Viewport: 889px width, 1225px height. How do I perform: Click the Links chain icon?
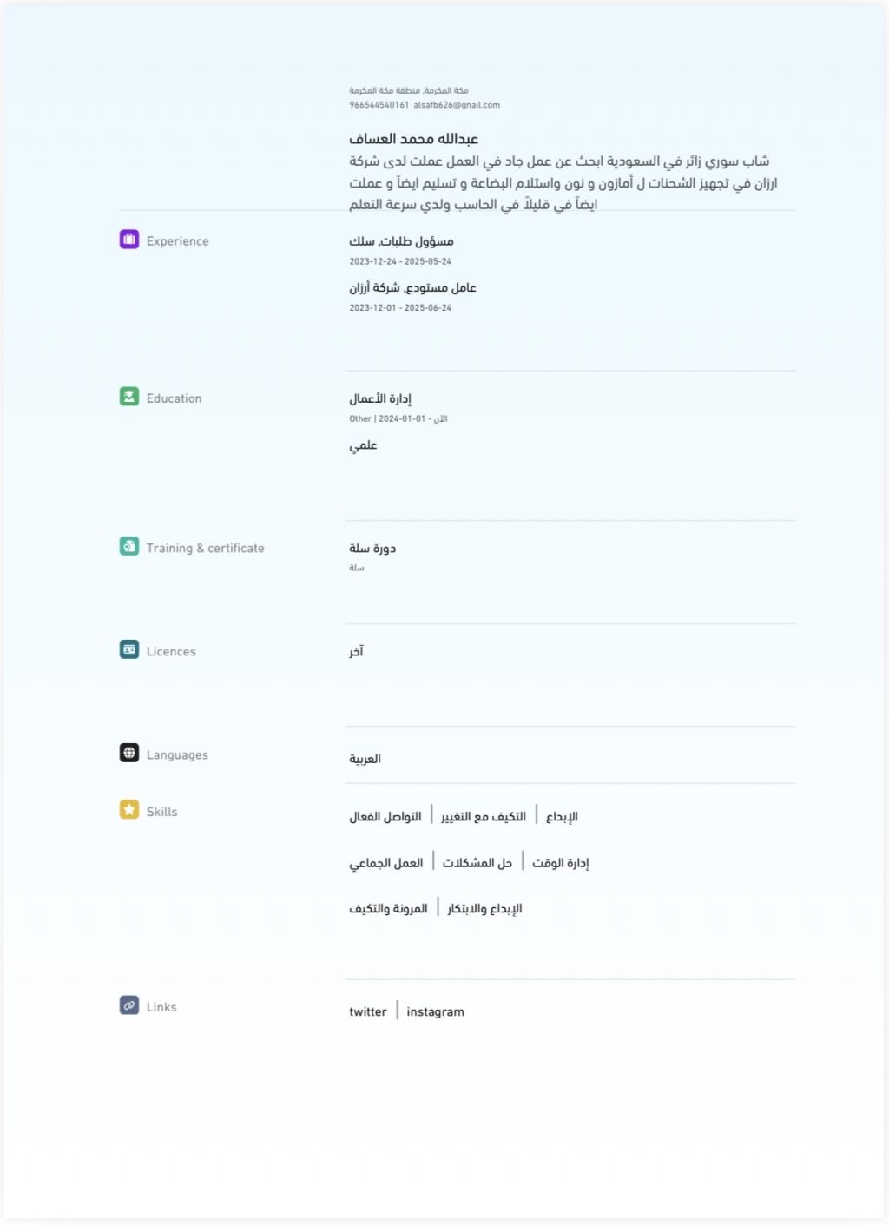tap(129, 1005)
